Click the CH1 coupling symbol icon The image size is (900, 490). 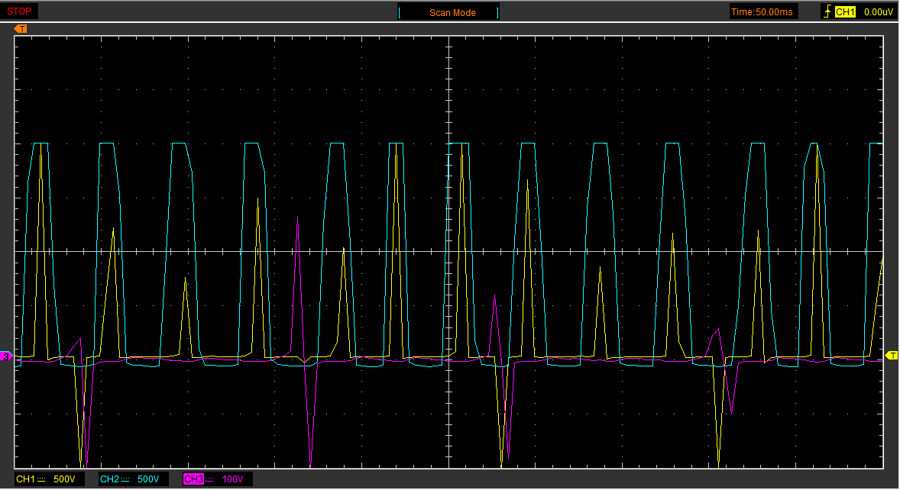pos(43,479)
